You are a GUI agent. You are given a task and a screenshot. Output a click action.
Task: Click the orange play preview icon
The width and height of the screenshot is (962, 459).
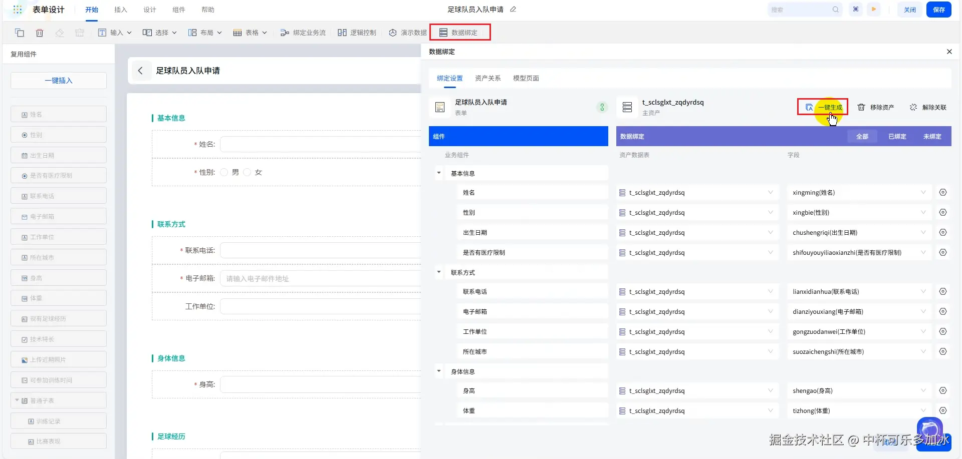click(x=874, y=10)
